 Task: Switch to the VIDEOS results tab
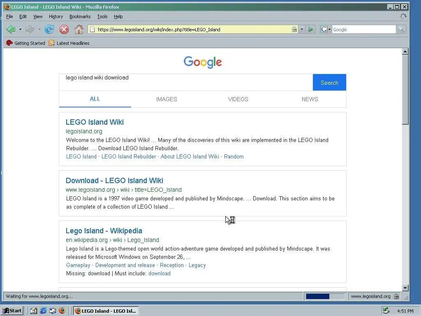pyautogui.click(x=238, y=99)
